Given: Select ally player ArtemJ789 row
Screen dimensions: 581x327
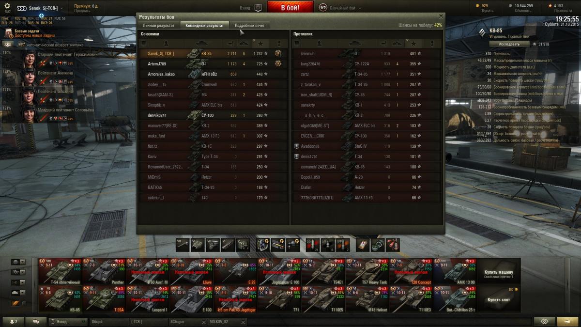Looking at the screenshot, I should [213, 64].
